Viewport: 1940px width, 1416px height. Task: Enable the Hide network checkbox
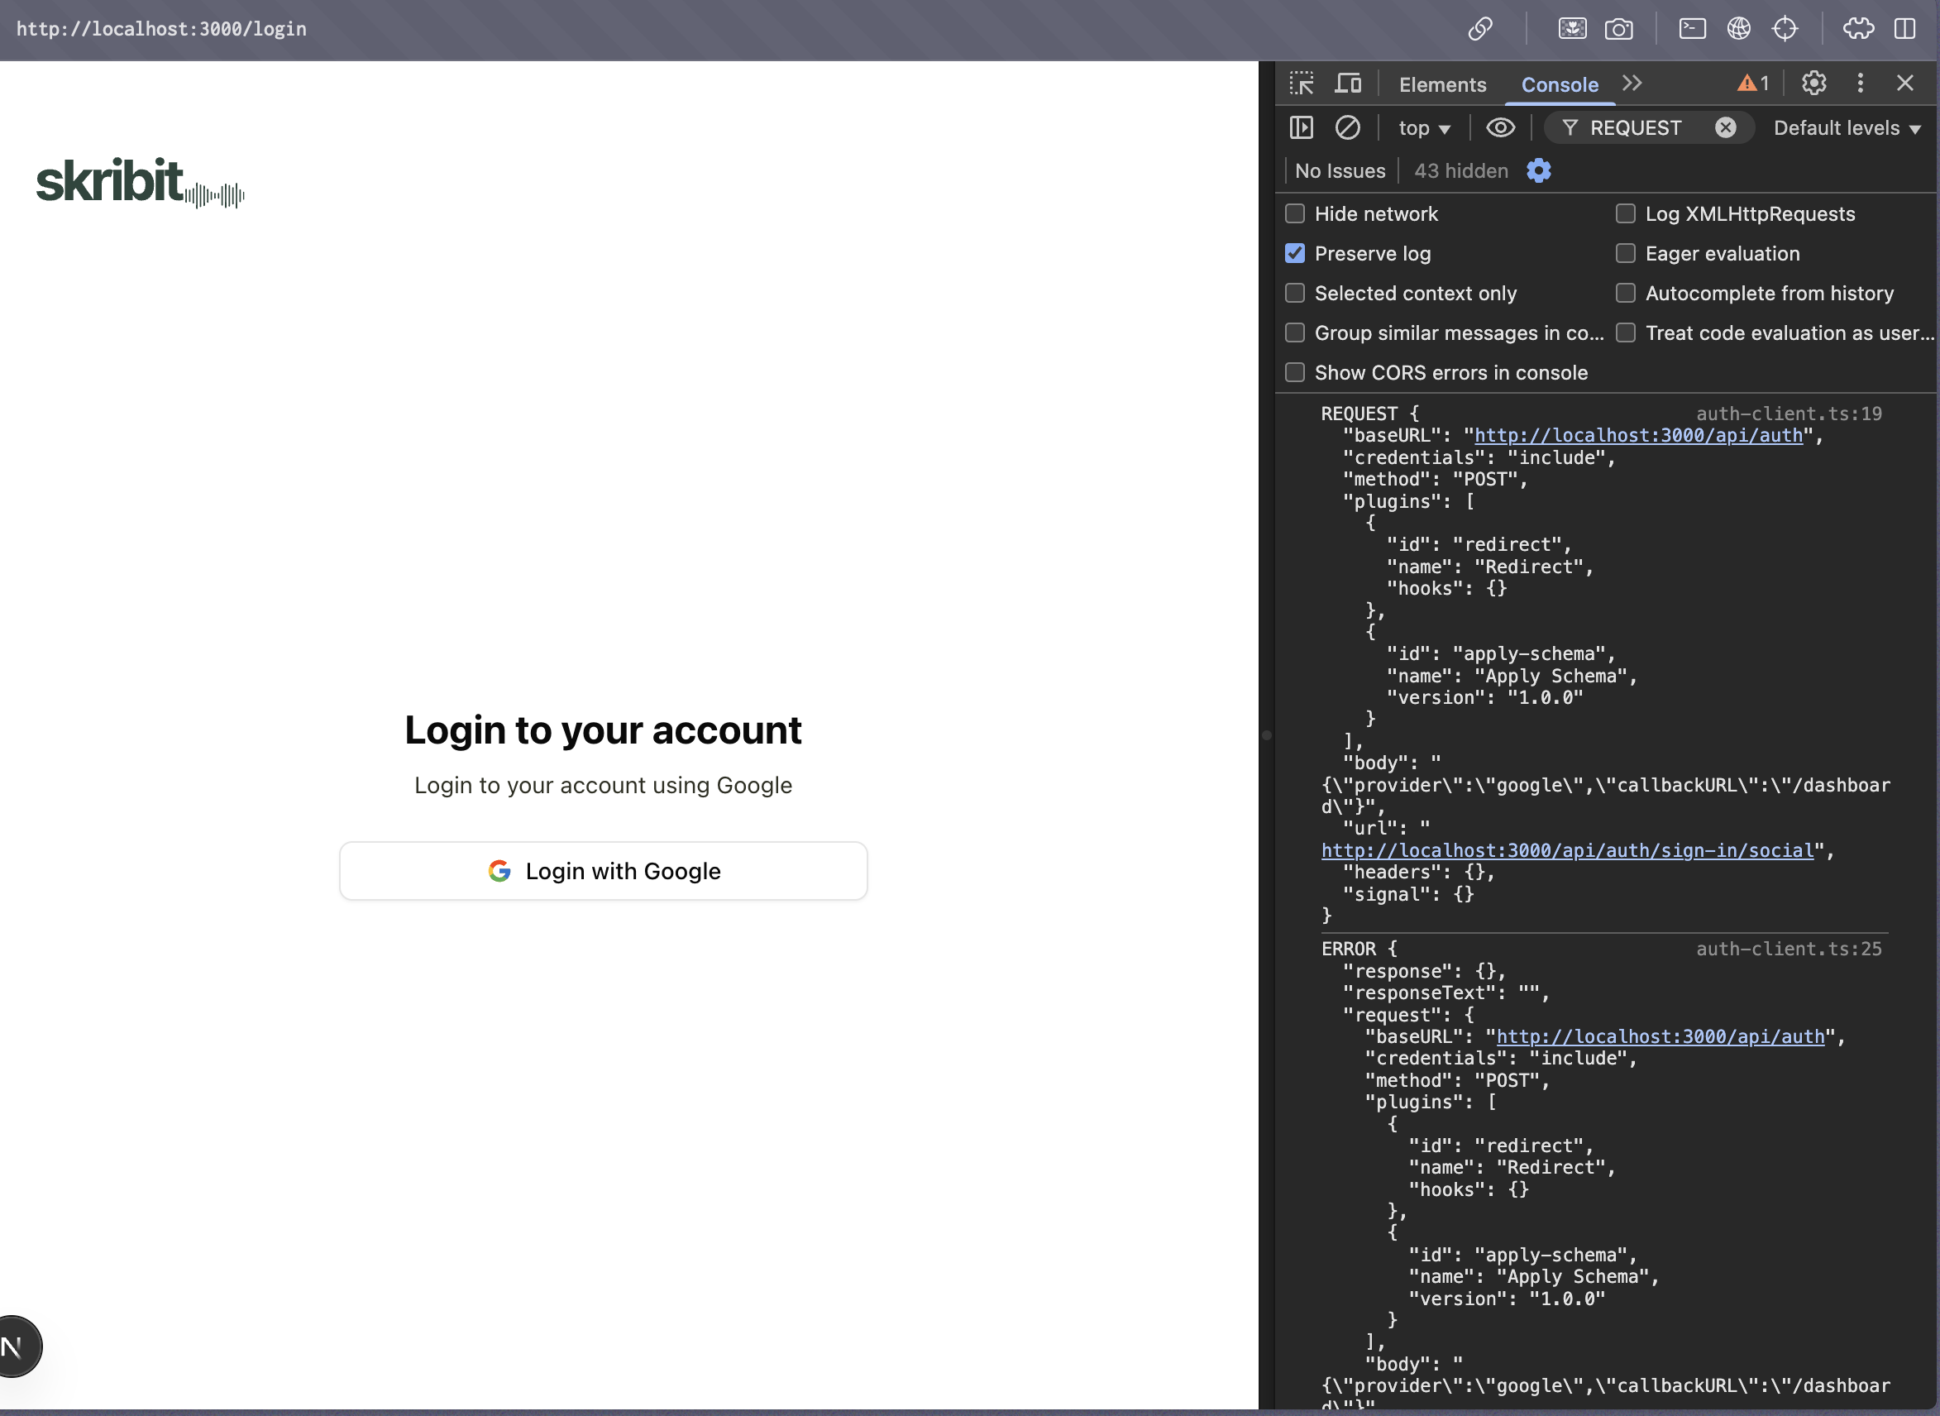[1295, 213]
